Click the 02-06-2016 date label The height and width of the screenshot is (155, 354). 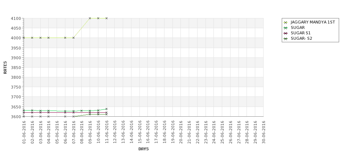pos(32,132)
